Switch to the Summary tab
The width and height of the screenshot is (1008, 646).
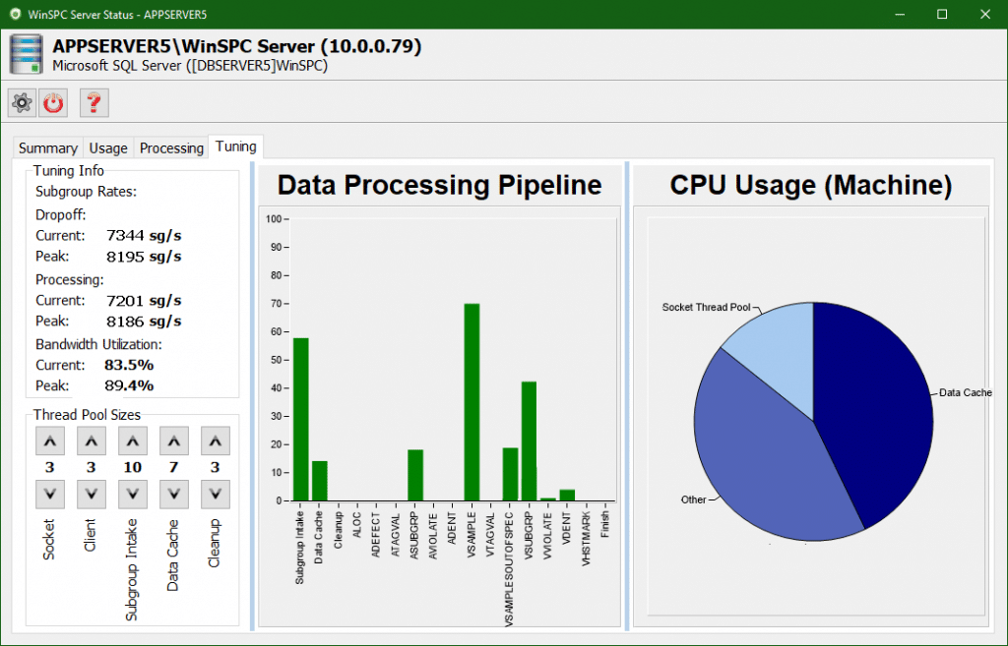coord(46,147)
